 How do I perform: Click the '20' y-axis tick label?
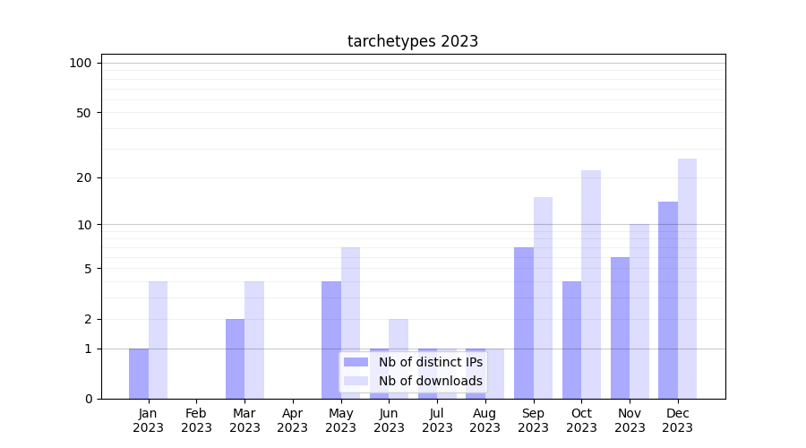84,177
